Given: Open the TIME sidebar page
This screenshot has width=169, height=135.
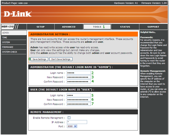Looking at the screenshot, I should click(14, 38).
